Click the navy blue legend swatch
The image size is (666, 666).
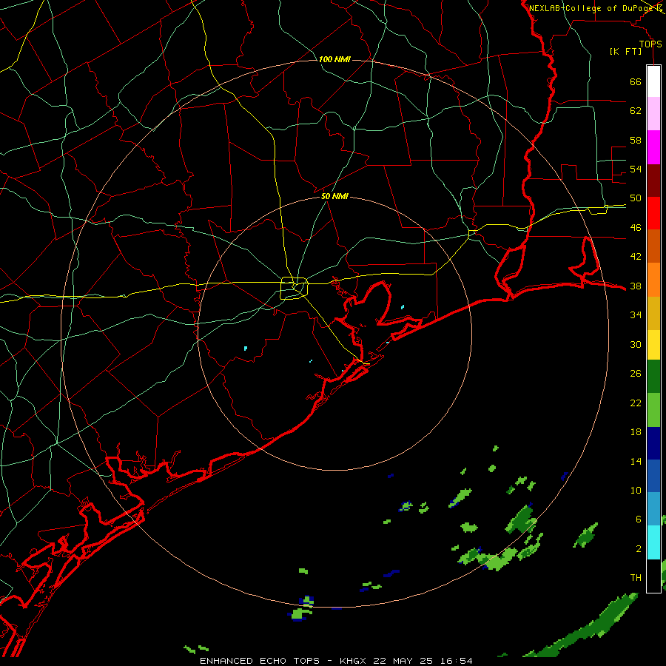click(653, 443)
